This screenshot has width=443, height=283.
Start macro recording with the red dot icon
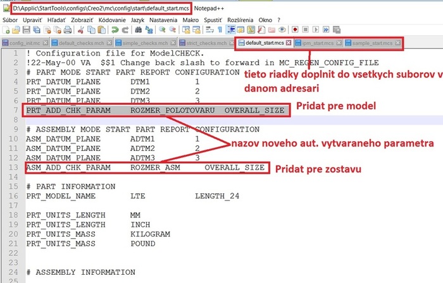(x=296, y=30)
